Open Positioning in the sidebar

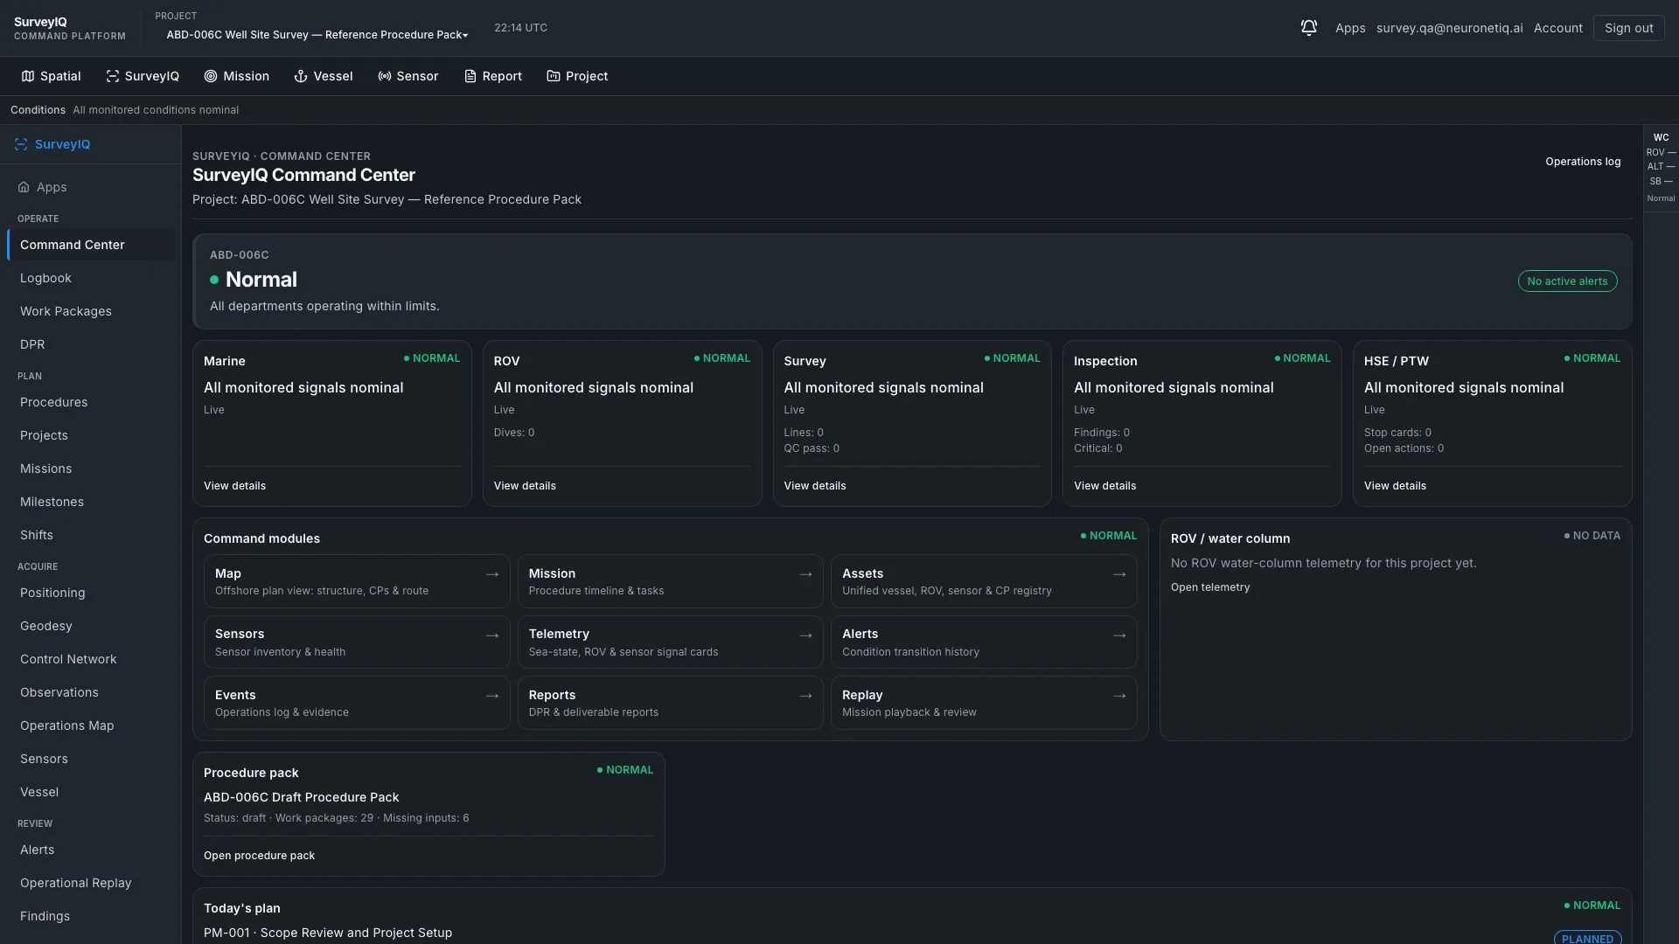pos(91,593)
